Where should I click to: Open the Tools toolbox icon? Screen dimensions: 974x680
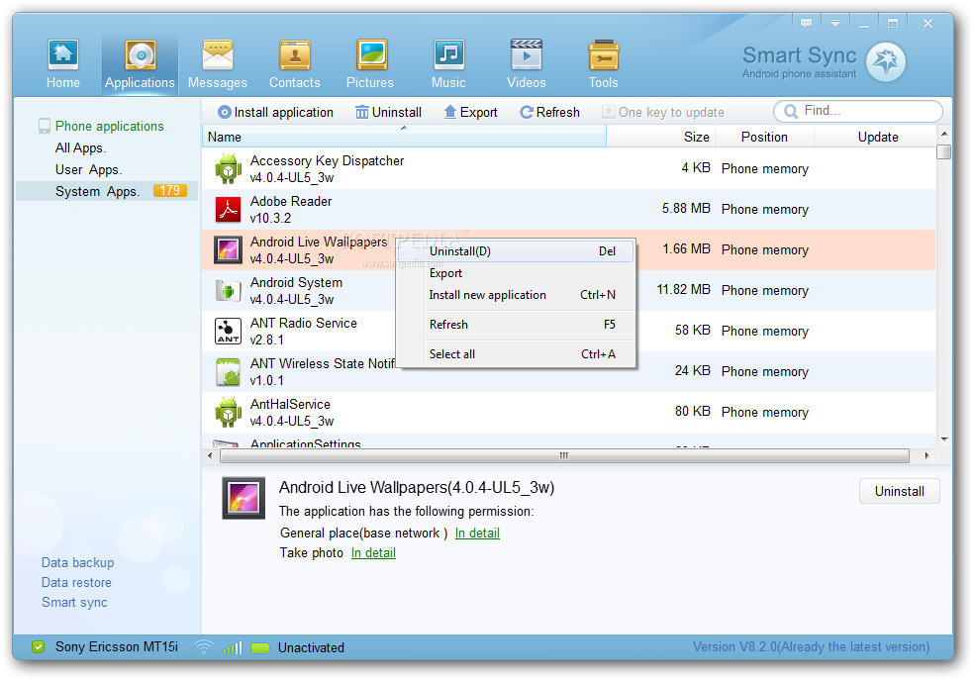tap(603, 55)
